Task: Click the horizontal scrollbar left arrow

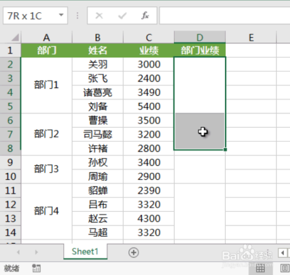Action: [282, 252]
